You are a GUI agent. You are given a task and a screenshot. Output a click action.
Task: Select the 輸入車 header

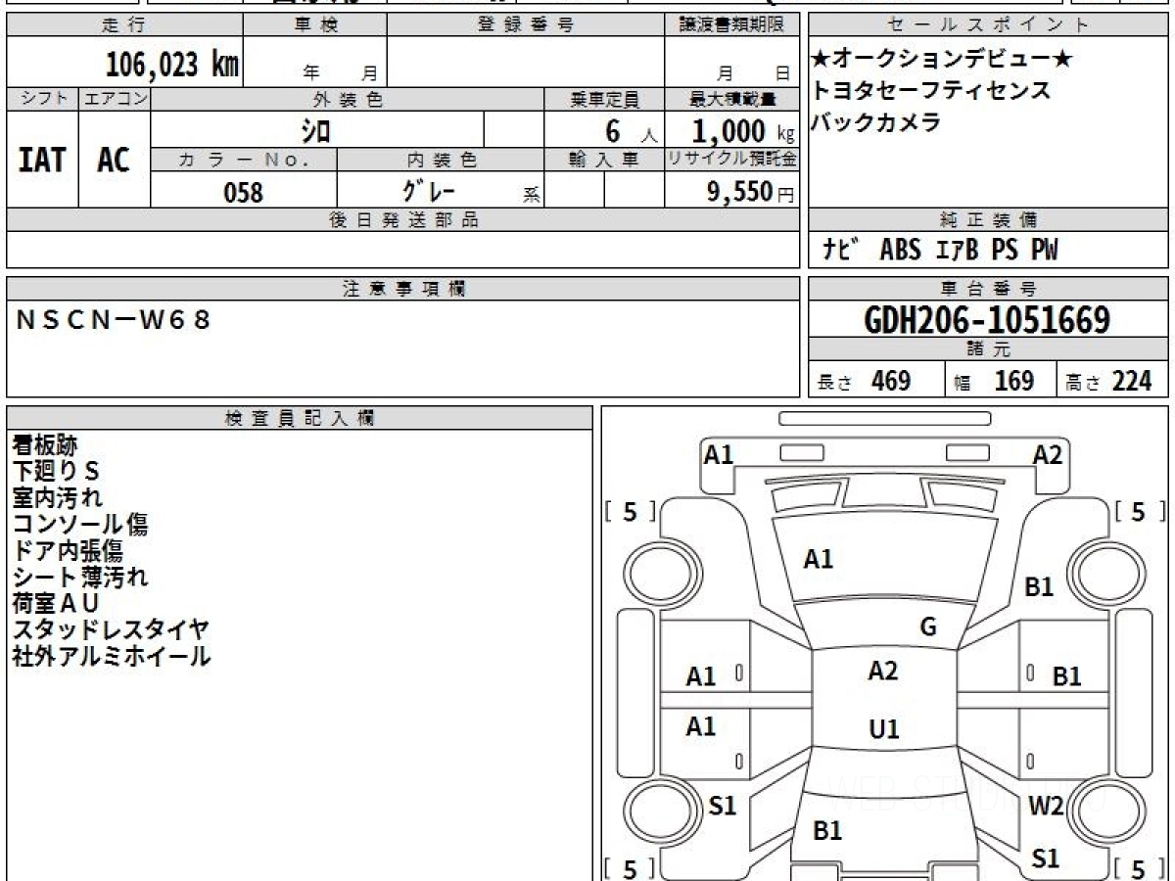(x=604, y=160)
